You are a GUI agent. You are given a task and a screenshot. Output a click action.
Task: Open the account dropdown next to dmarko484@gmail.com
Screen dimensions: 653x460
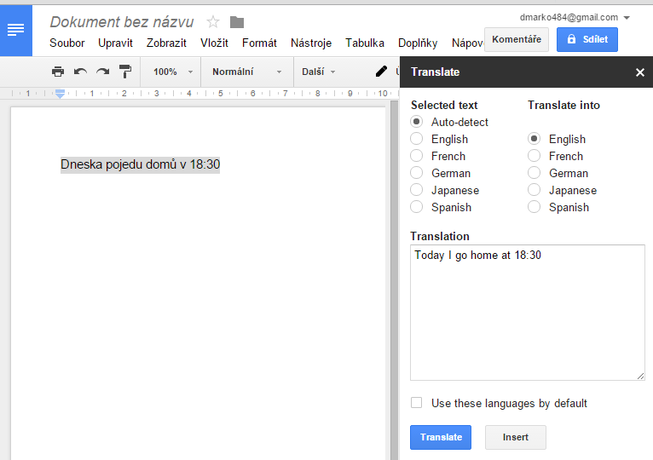627,18
